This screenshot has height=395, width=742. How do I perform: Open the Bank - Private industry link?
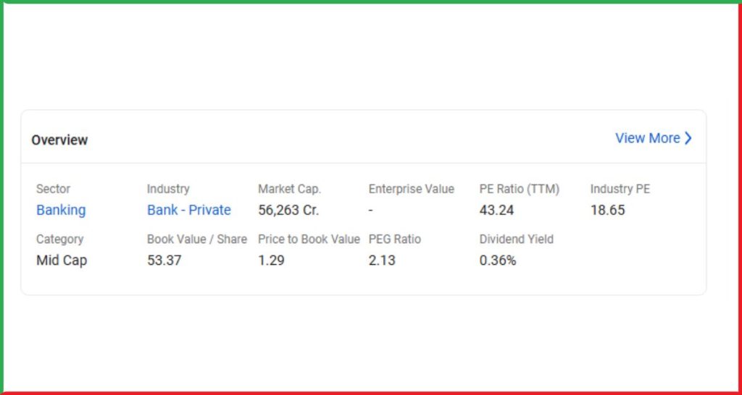tap(189, 211)
